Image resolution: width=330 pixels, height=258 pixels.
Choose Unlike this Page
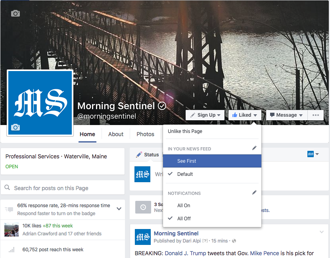(x=185, y=131)
